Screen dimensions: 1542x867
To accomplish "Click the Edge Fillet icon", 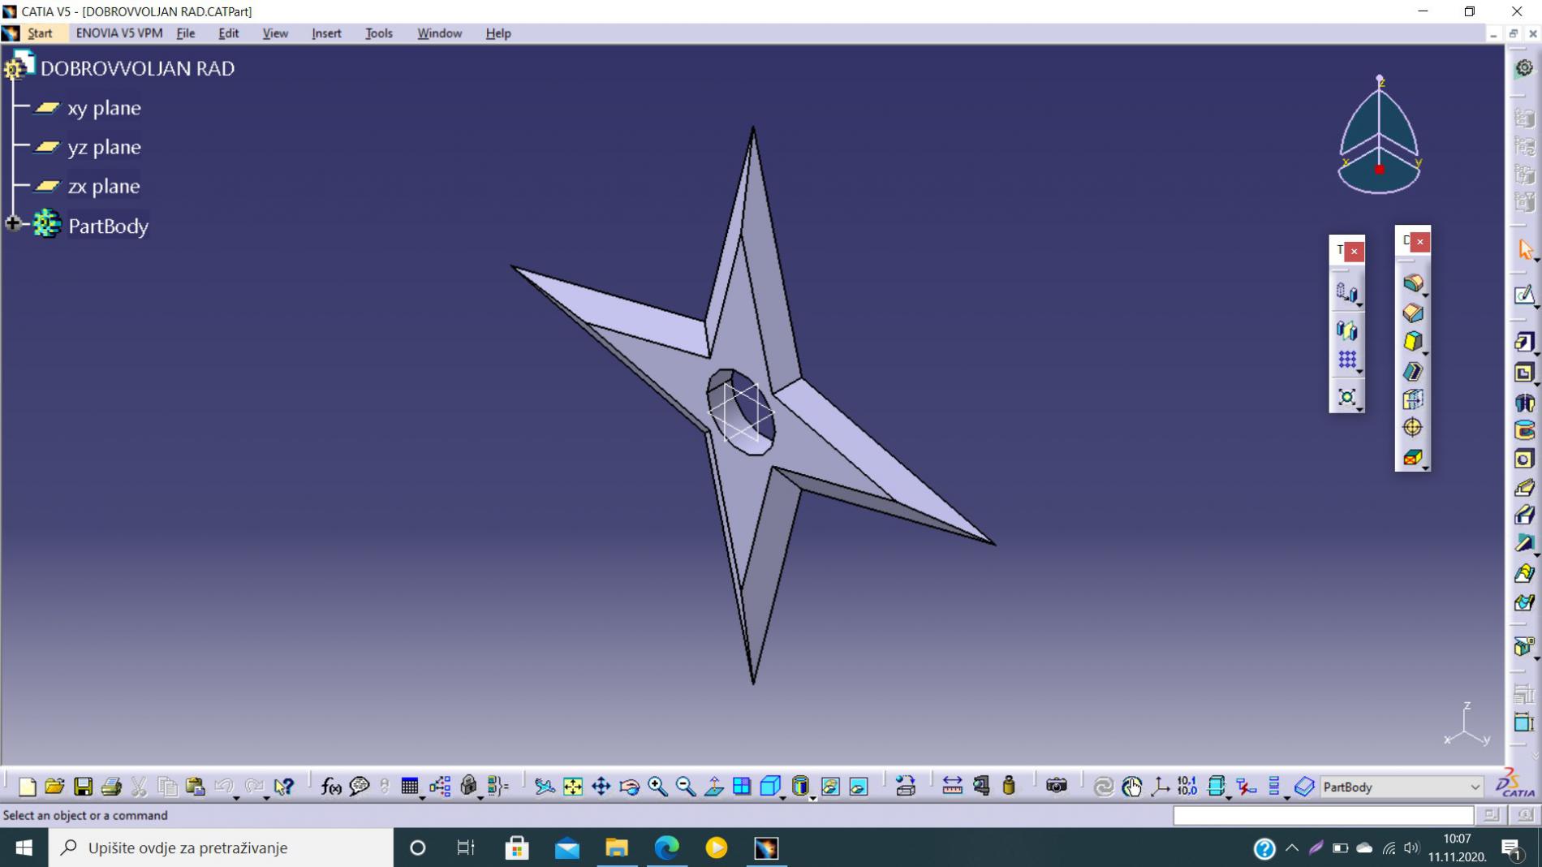I will coord(1412,283).
